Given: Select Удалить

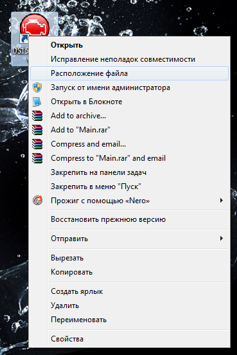Looking at the screenshot, I should click(129, 305).
